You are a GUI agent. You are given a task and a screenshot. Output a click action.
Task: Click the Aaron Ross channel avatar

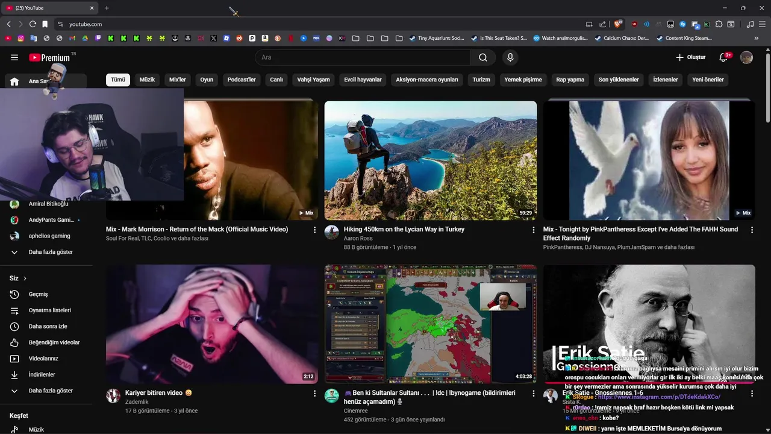(x=332, y=232)
